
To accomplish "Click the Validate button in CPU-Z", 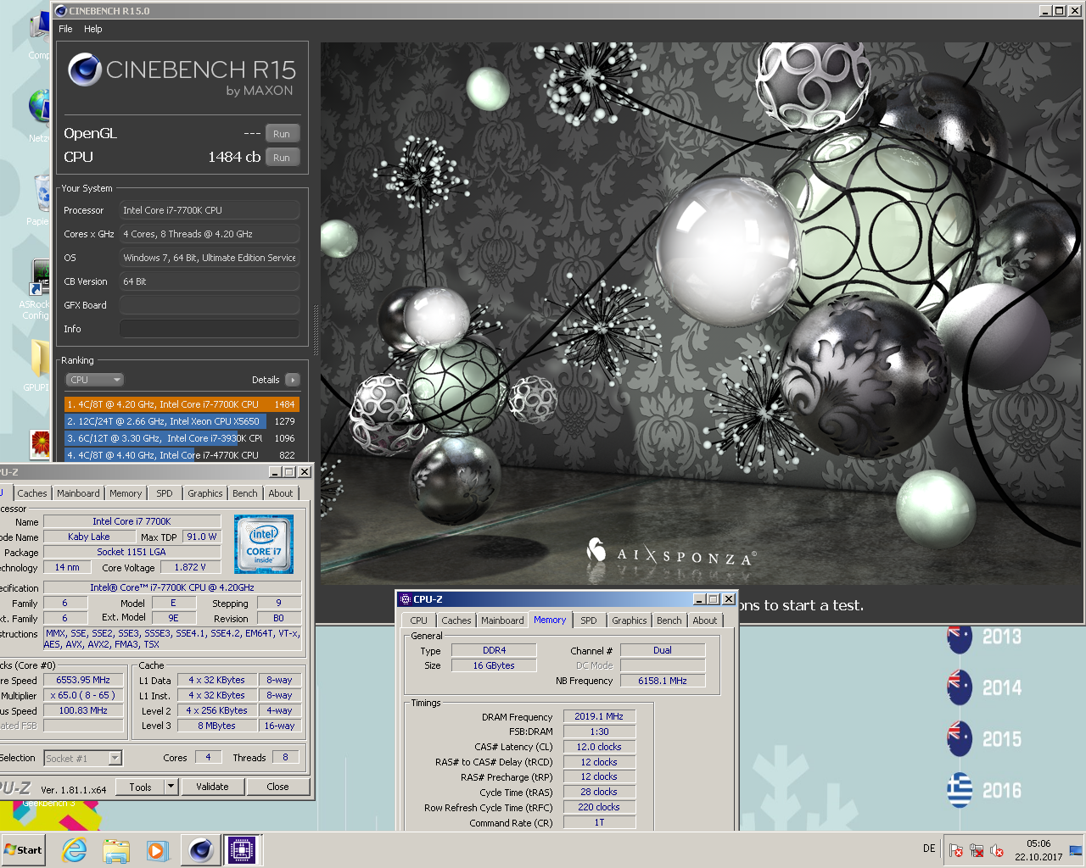I will coord(212,787).
